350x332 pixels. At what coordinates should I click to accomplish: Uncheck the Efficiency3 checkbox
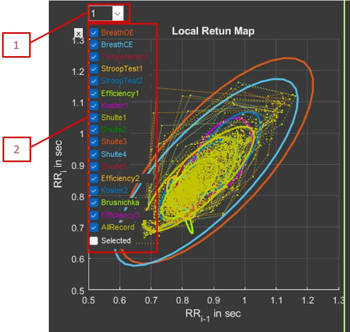93,215
